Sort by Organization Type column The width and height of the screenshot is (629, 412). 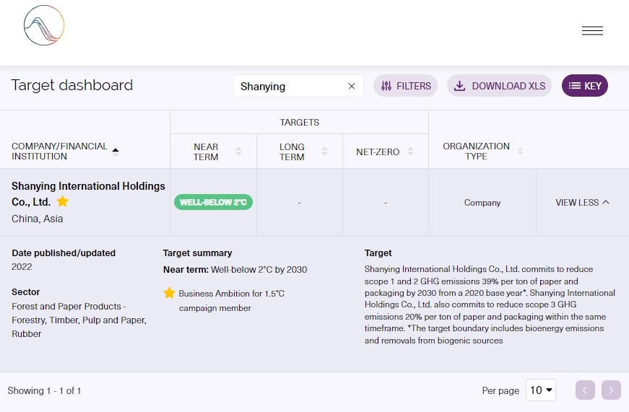520,151
